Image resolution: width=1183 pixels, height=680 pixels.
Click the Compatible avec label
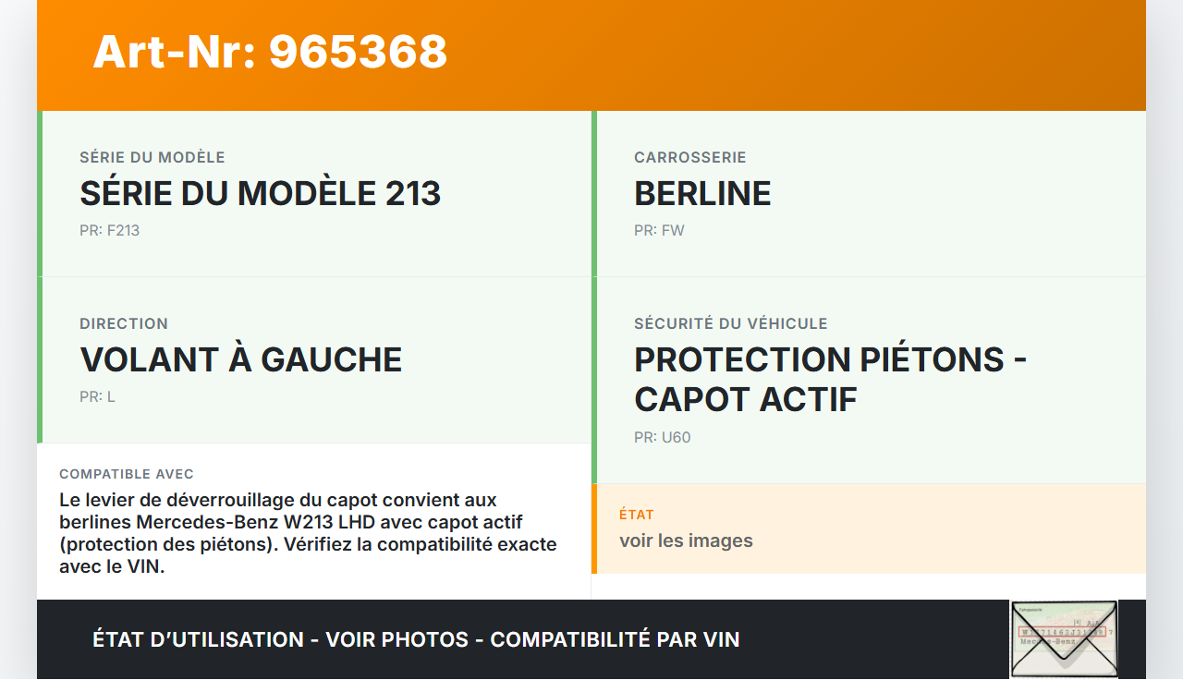(127, 474)
